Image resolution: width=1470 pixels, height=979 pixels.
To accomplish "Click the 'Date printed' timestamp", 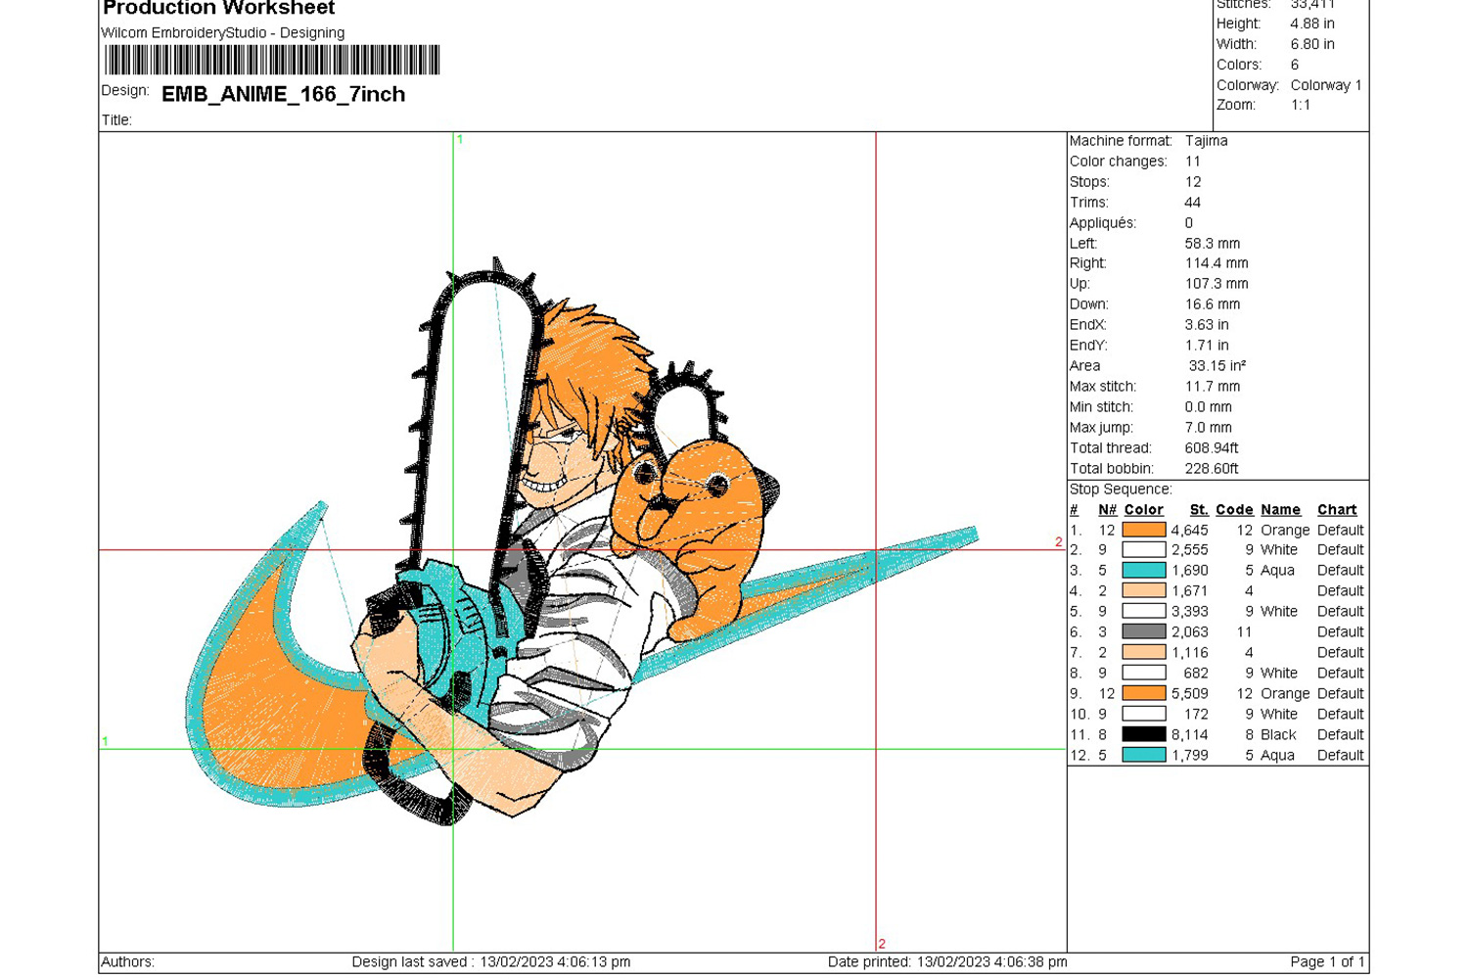I will pos(947,961).
